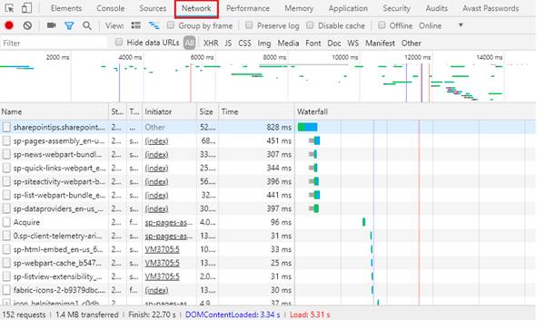Viewport: 546px width, 329px height.
Task: Sort by the Name column header
Action: point(54,111)
